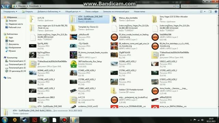Select anja_-_poterjannij_raj MP3 file icon
The image size is (219, 123).
pos(114,100)
